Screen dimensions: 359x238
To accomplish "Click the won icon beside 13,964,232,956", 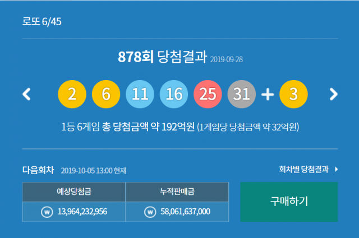I will pyautogui.click(x=47, y=212).
